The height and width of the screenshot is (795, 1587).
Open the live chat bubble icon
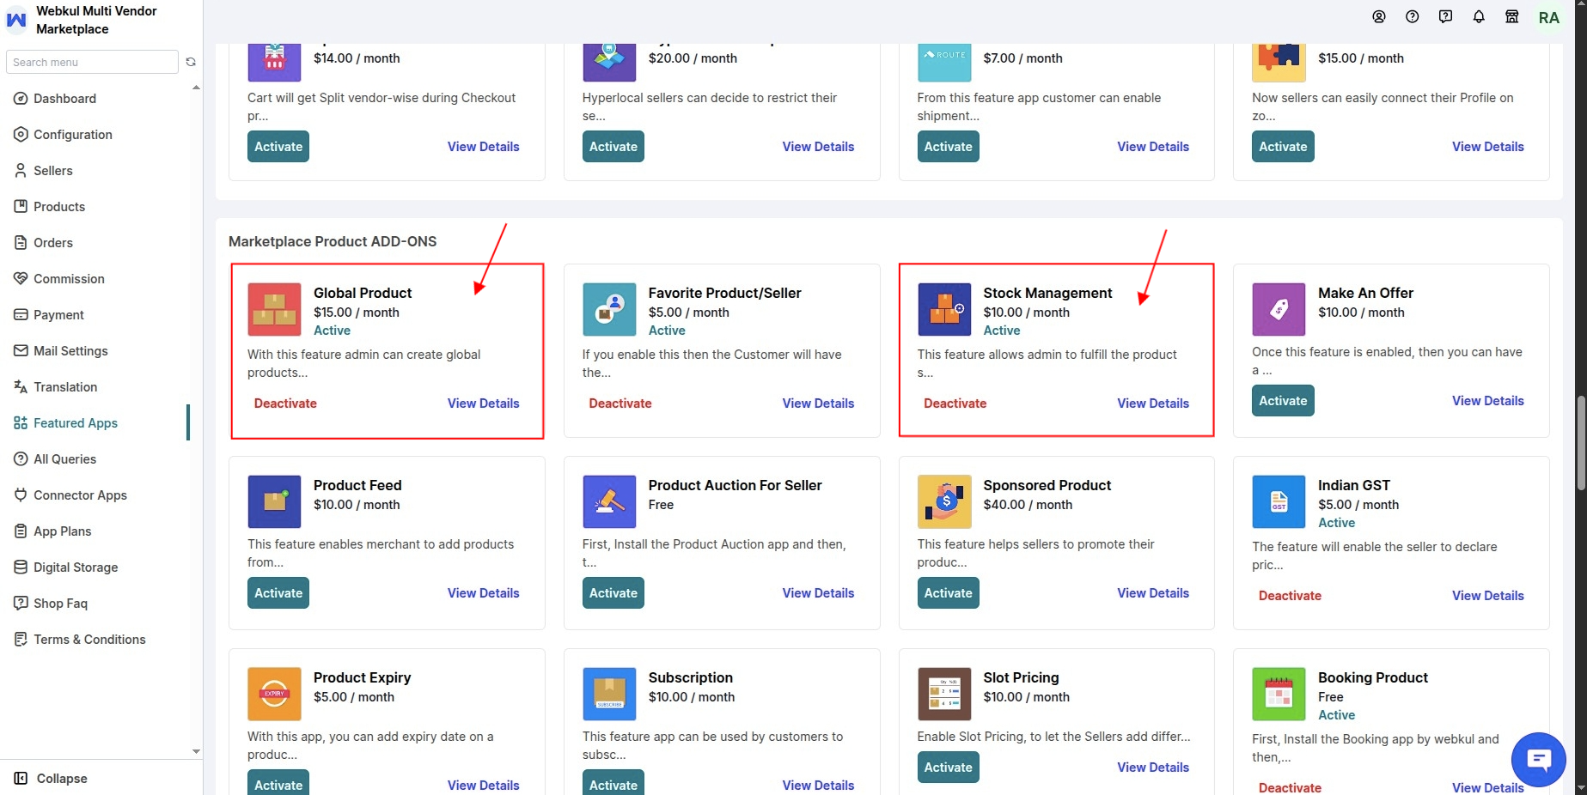[1539, 760]
